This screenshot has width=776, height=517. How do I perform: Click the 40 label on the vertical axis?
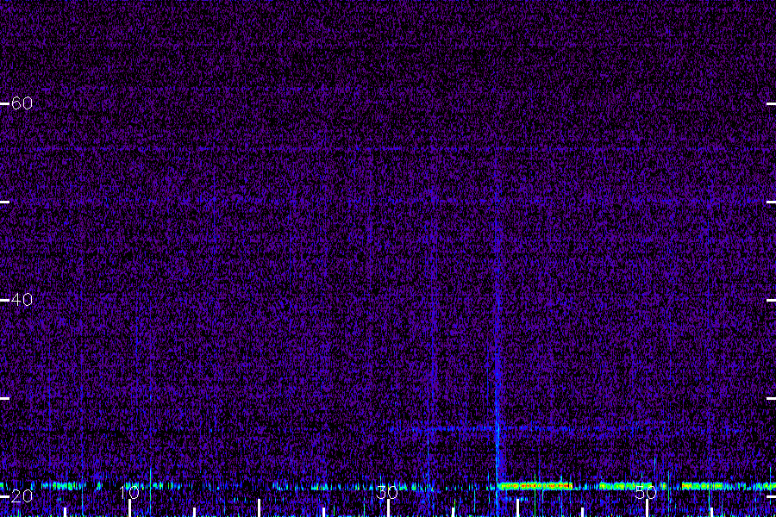point(22,299)
